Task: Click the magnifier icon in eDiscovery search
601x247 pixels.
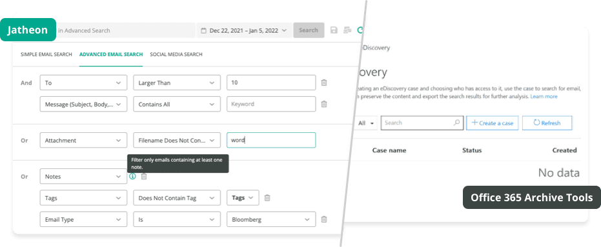Action: pyautogui.click(x=456, y=123)
